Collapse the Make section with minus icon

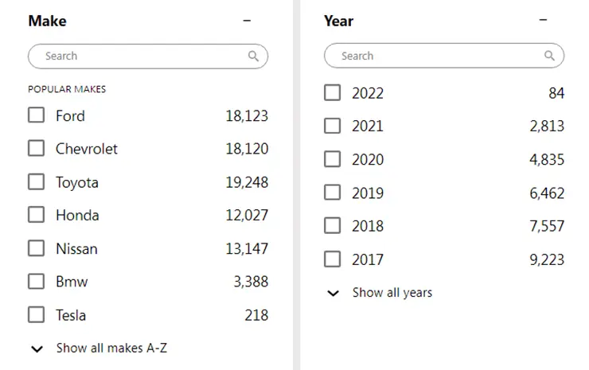247,21
